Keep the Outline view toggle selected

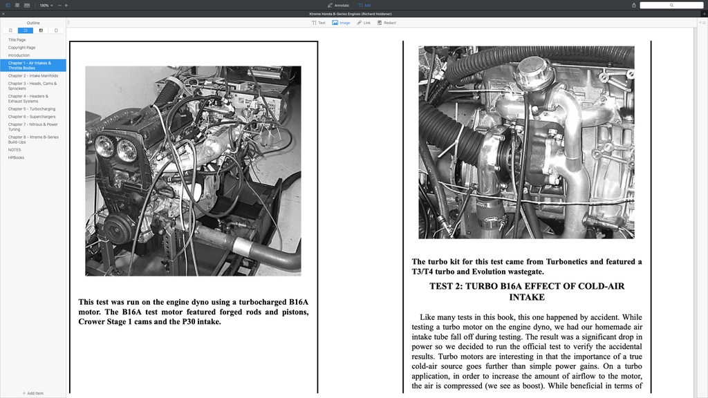25,30
